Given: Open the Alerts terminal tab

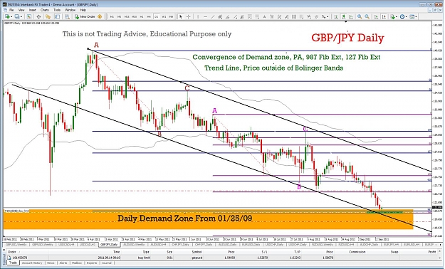Looking at the screenshot, I should 63,263.
